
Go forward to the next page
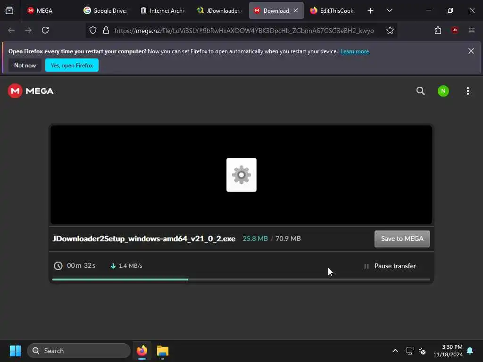[x=28, y=30]
